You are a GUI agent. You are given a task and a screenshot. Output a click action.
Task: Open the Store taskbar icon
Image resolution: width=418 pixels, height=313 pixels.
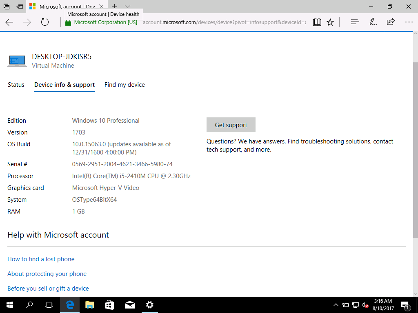109,305
